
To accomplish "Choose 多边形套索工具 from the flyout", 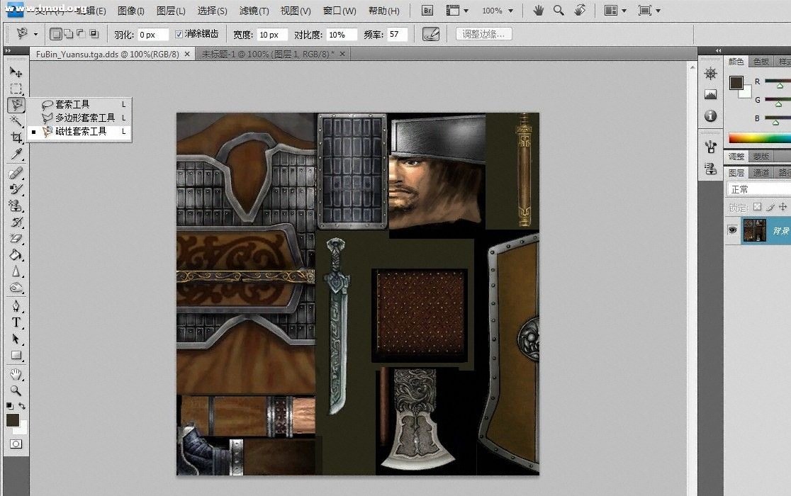I will point(84,118).
